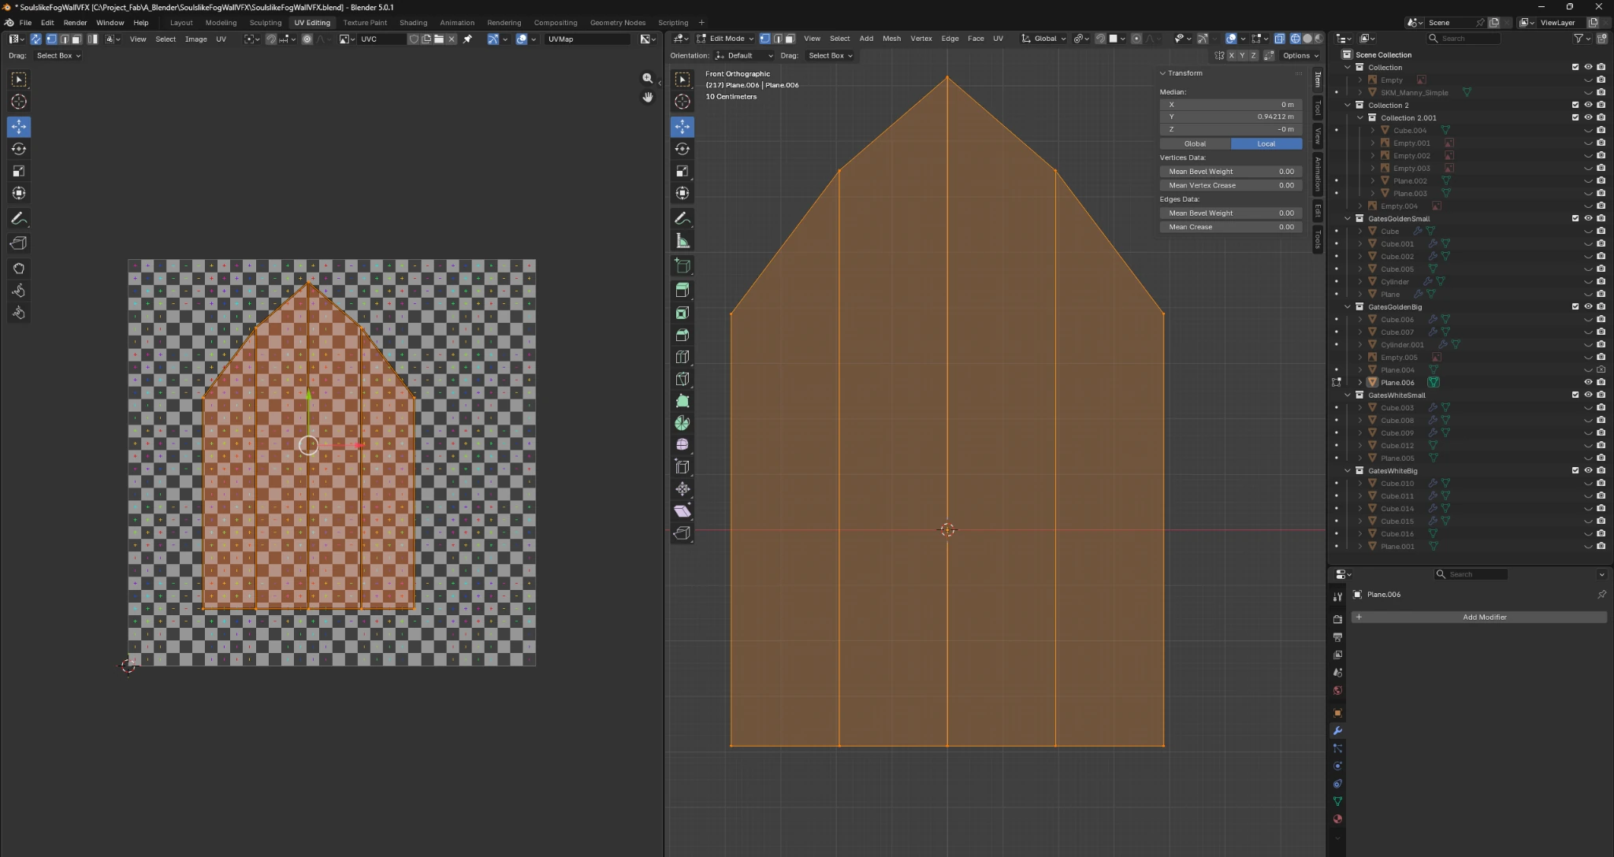The width and height of the screenshot is (1614, 857).
Task: Select the Measure tool in 3D viewport
Action: click(x=682, y=241)
